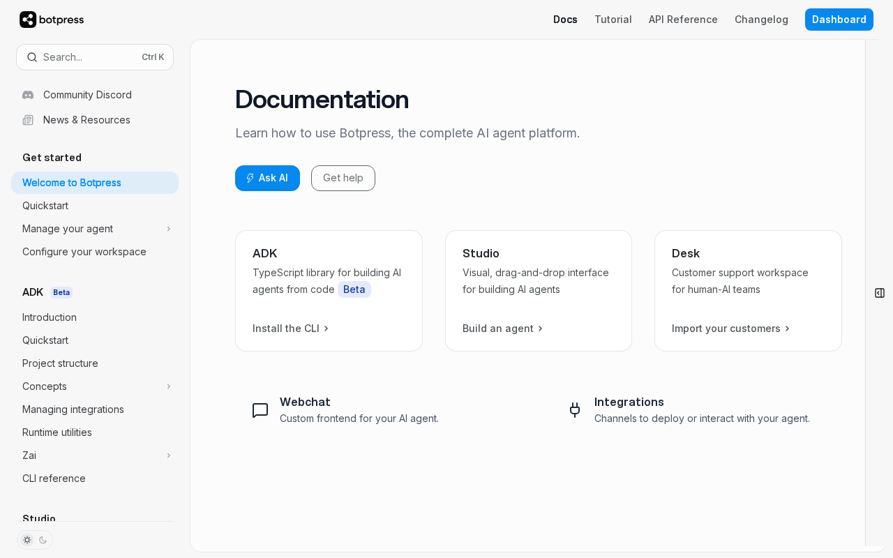The width and height of the screenshot is (893, 558).
Task: Open the Dashboard button
Action: click(x=839, y=20)
